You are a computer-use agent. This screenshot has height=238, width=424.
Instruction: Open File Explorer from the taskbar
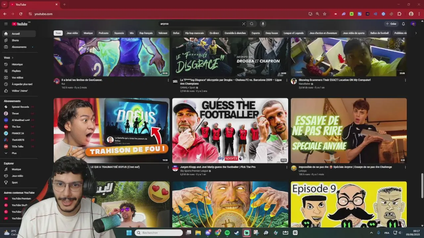click(x=198, y=233)
